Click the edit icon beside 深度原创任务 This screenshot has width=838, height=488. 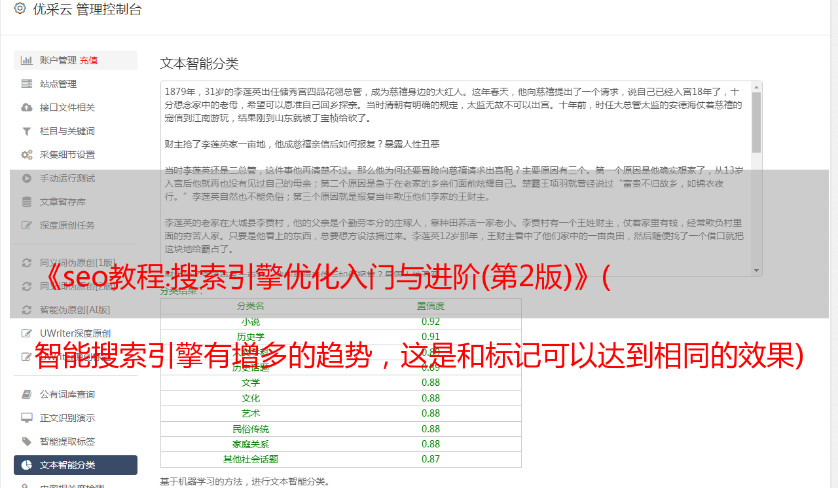tap(27, 225)
